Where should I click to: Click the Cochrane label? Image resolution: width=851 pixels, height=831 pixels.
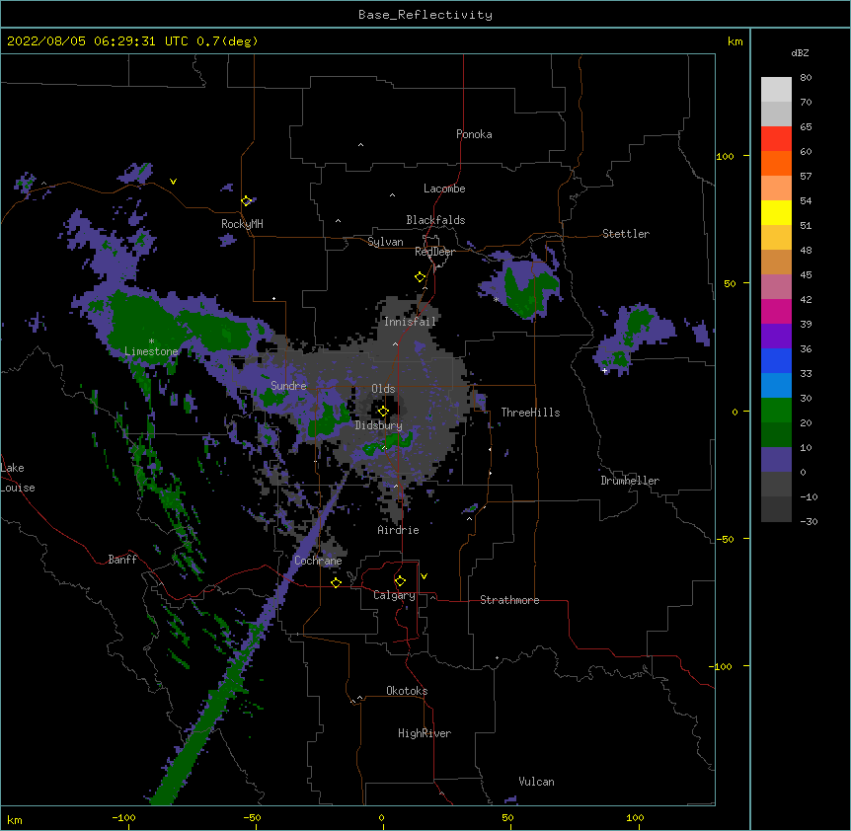(318, 561)
